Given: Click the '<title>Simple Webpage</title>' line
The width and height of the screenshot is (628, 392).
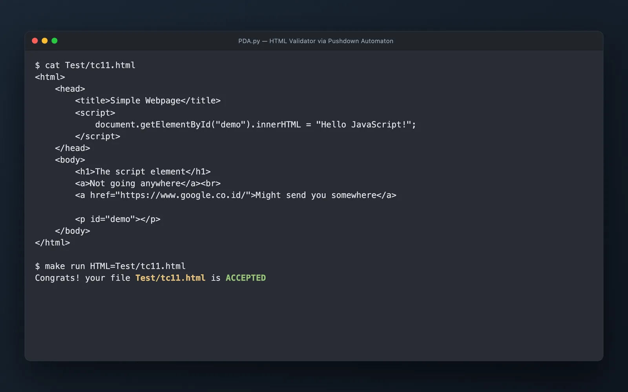Looking at the screenshot, I should (x=148, y=101).
